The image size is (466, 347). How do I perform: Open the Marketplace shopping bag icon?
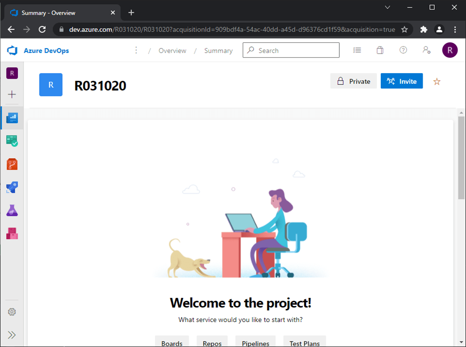tap(380, 50)
